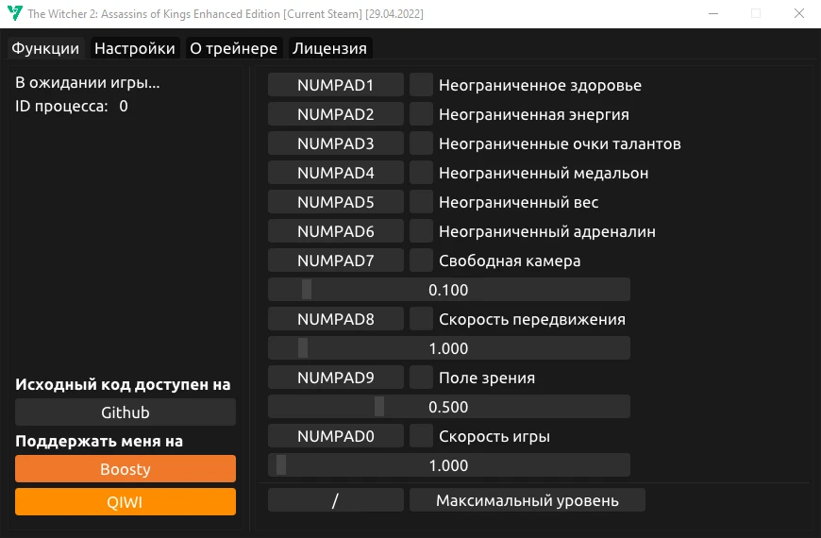This screenshot has height=538, width=821.
Task: Rebind the NUMPAD9 hotkey button
Action: tap(336, 378)
